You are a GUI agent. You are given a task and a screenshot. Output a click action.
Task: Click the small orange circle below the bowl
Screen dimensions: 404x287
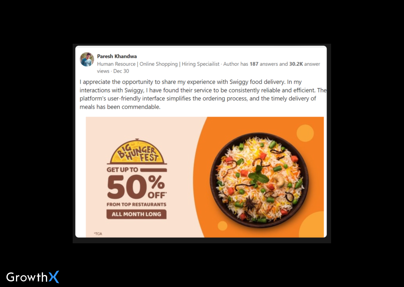tap(222, 226)
